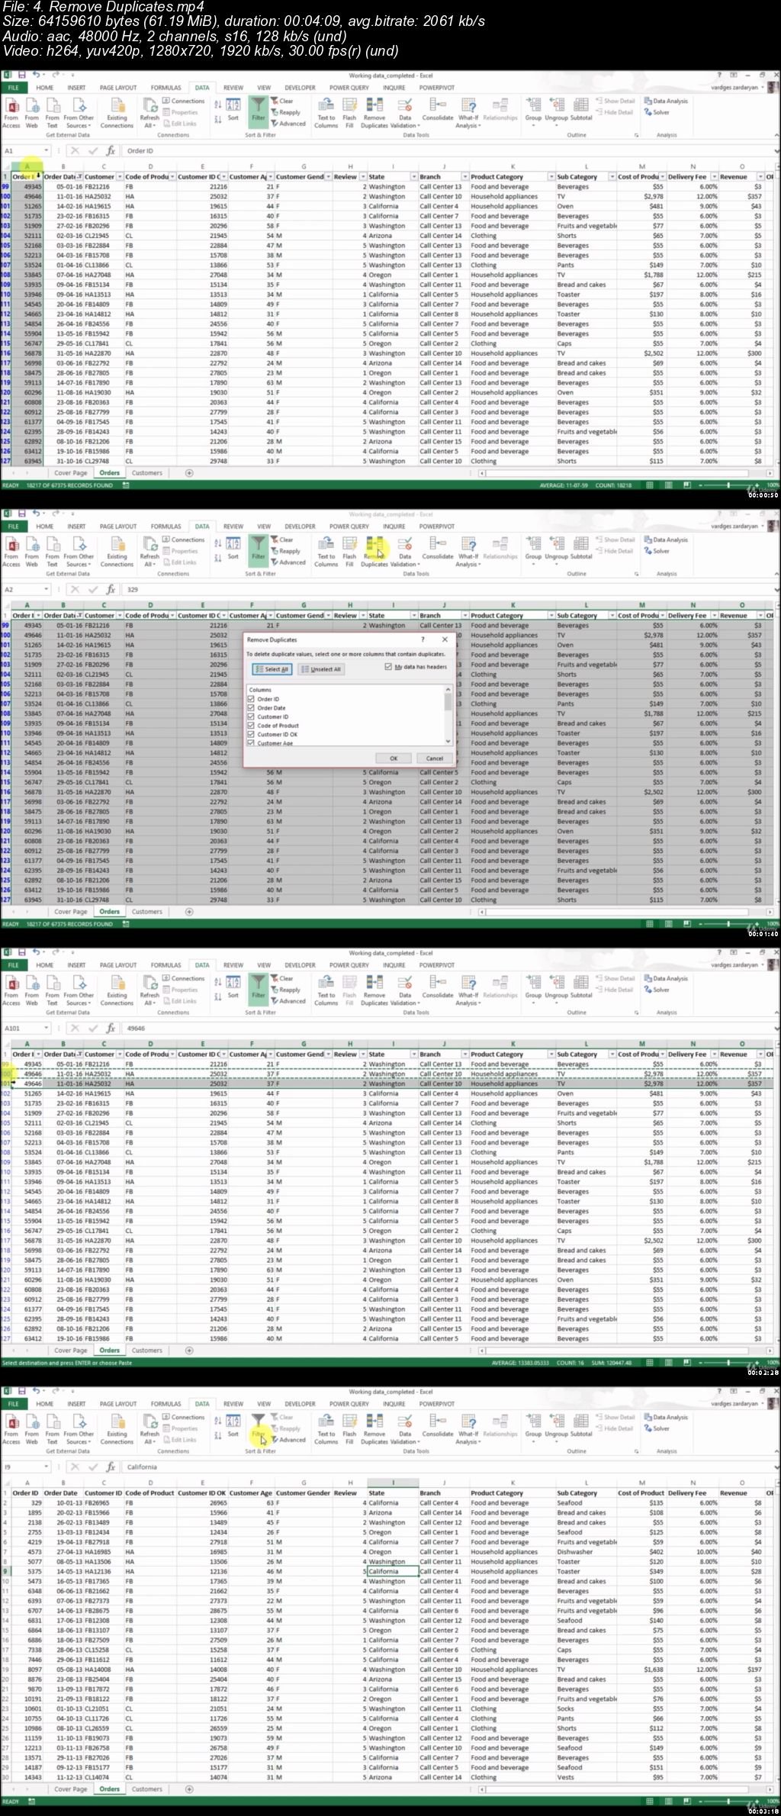781x1816 pixels.
Task: Open State column filter arrow in 00:00:50 frame
Action: (x=413, y=177)
